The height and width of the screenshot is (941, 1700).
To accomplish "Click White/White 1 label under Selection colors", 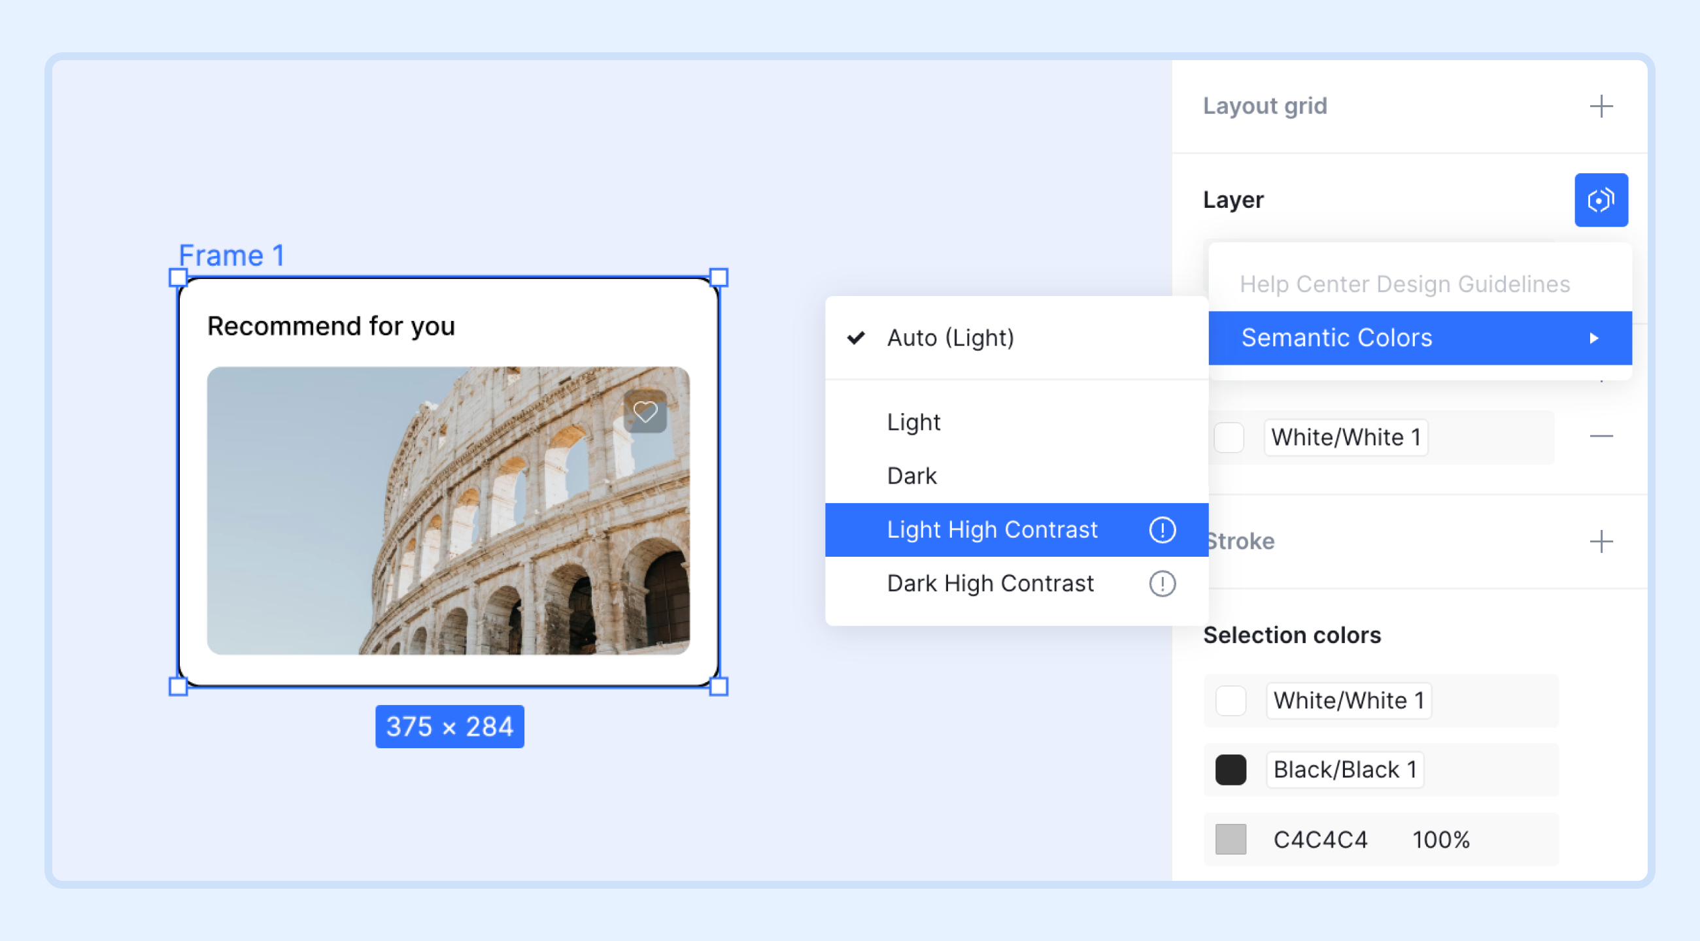I will (x=1348, y=701).
